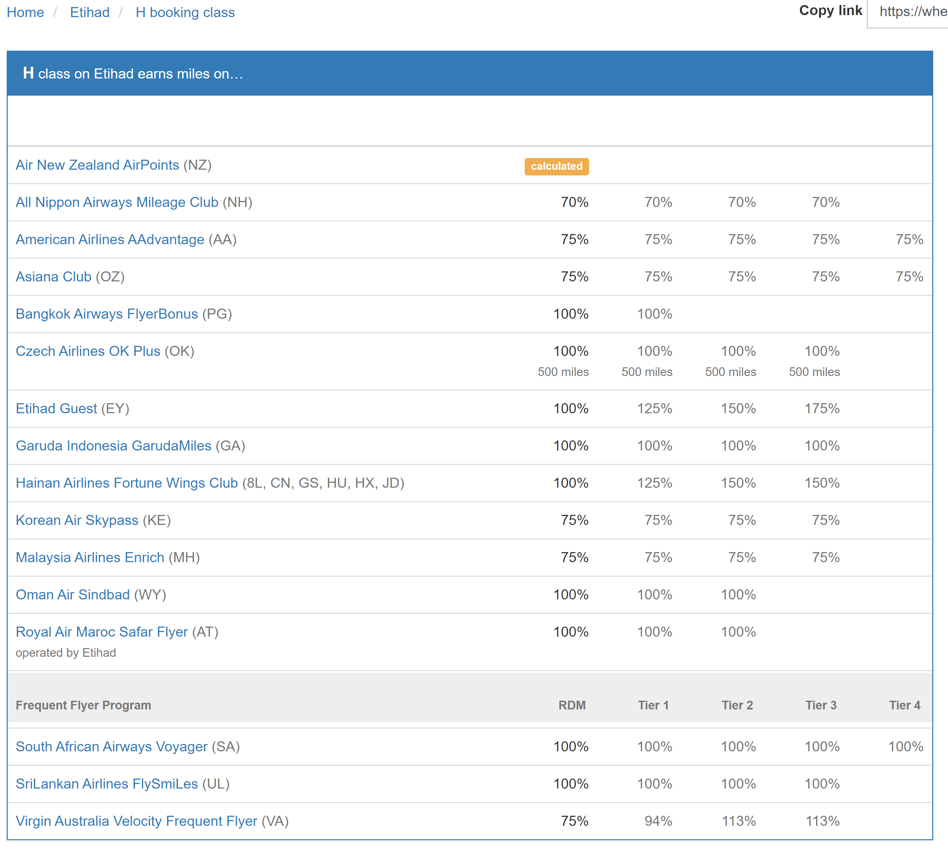This screenshot has height=856, width=948.
Task: Click the Copy link label
Action: point(831,10)
